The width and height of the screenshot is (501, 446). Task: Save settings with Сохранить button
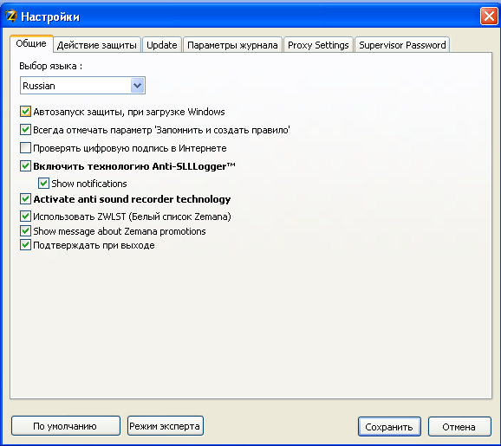tap(389, 427)
